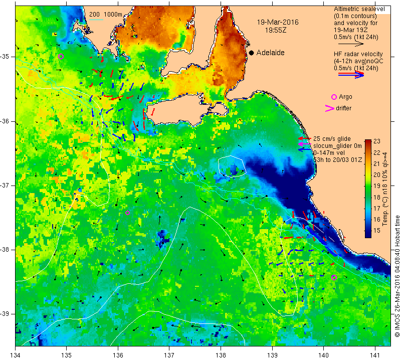Click the 19-Mar-2016 date label
The width and height of the screenshot is (401, 361).
pos(278,22)
